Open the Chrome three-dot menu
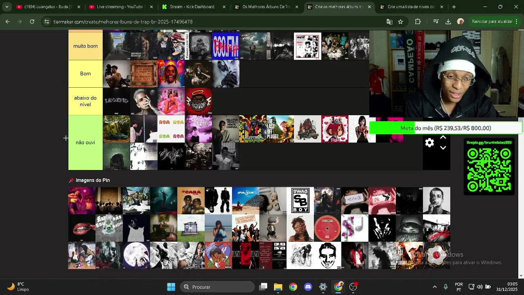Viewport: 524px width, 295px height. 517,22
